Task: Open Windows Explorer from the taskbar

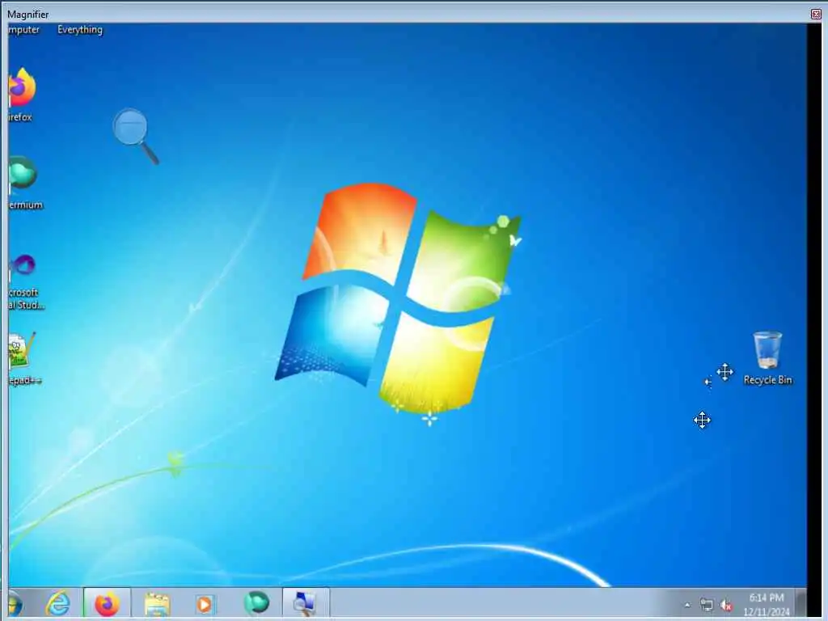Action: [156, 603]
